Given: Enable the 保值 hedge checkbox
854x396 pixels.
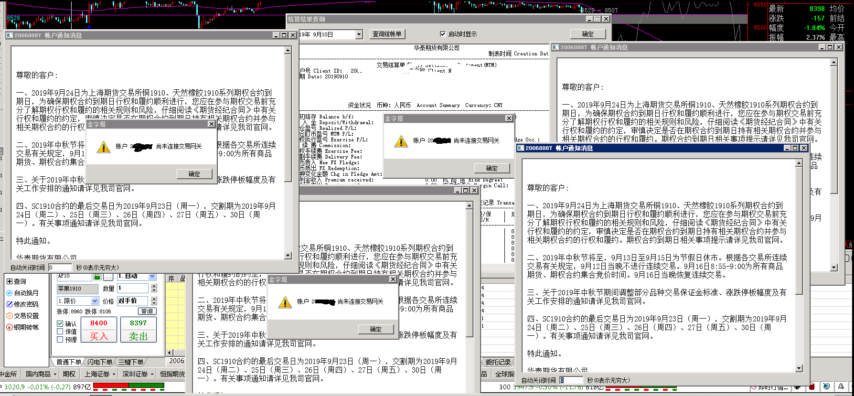Looking at the screenshot, I should tap(60, 332).
